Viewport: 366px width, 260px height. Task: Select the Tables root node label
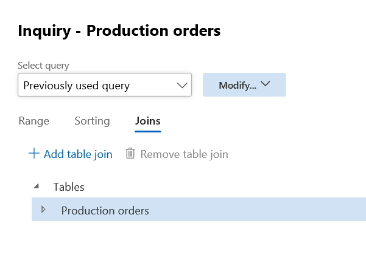pyautogui.click(x=69, y=187)
